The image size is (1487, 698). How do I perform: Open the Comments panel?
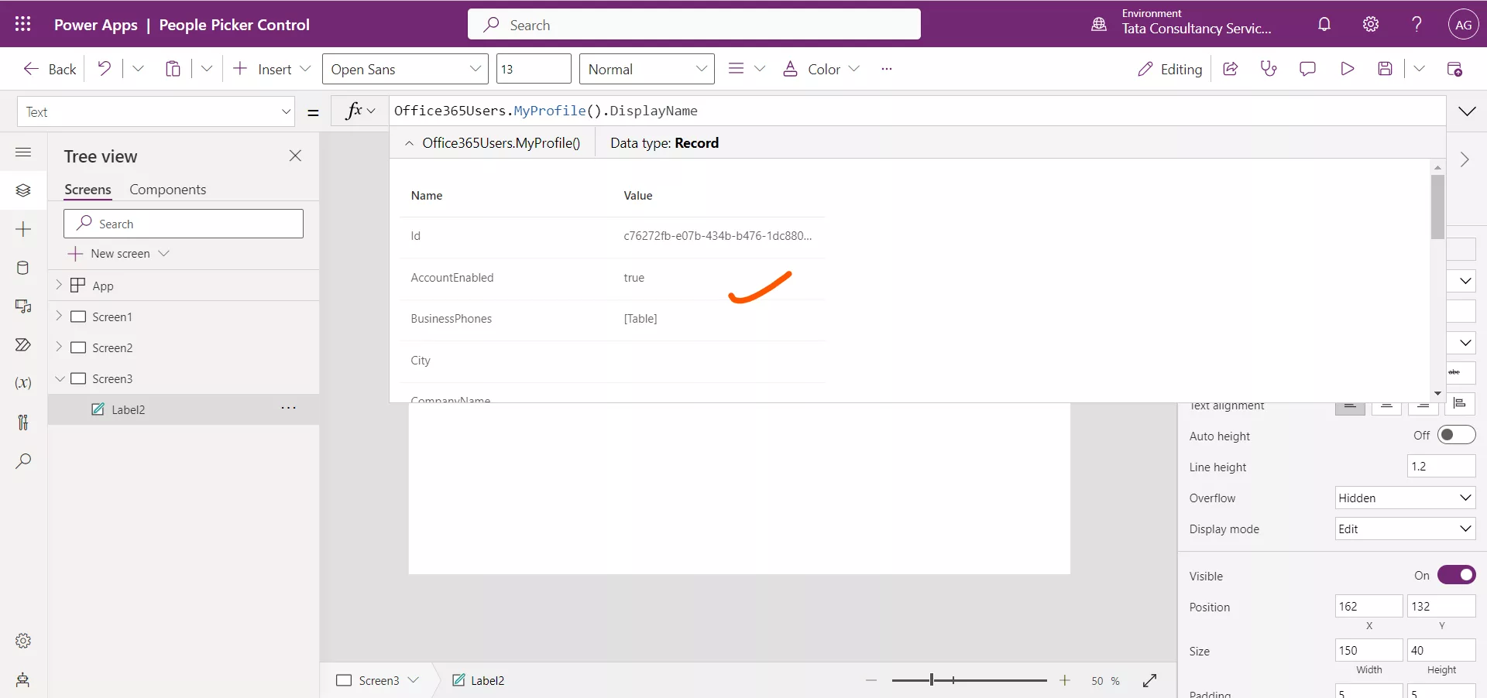pyautogui.click(x=1308, y=69)
